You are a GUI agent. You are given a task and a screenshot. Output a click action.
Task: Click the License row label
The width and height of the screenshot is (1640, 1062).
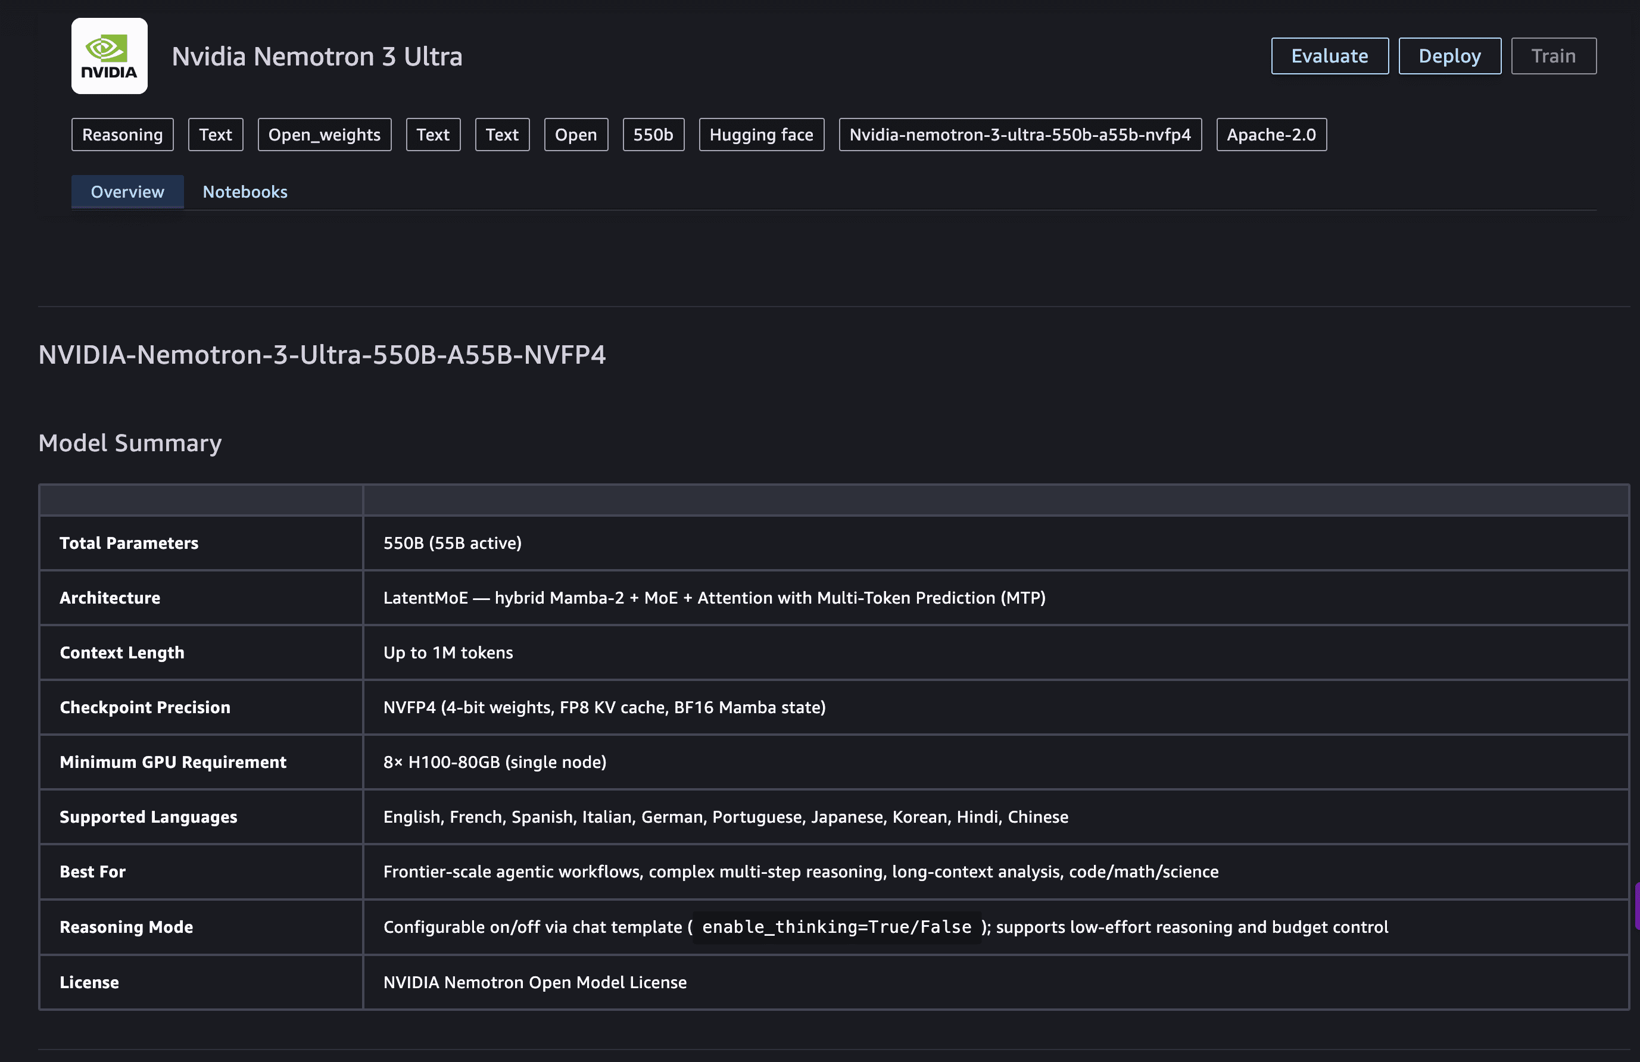click(89, 982)
